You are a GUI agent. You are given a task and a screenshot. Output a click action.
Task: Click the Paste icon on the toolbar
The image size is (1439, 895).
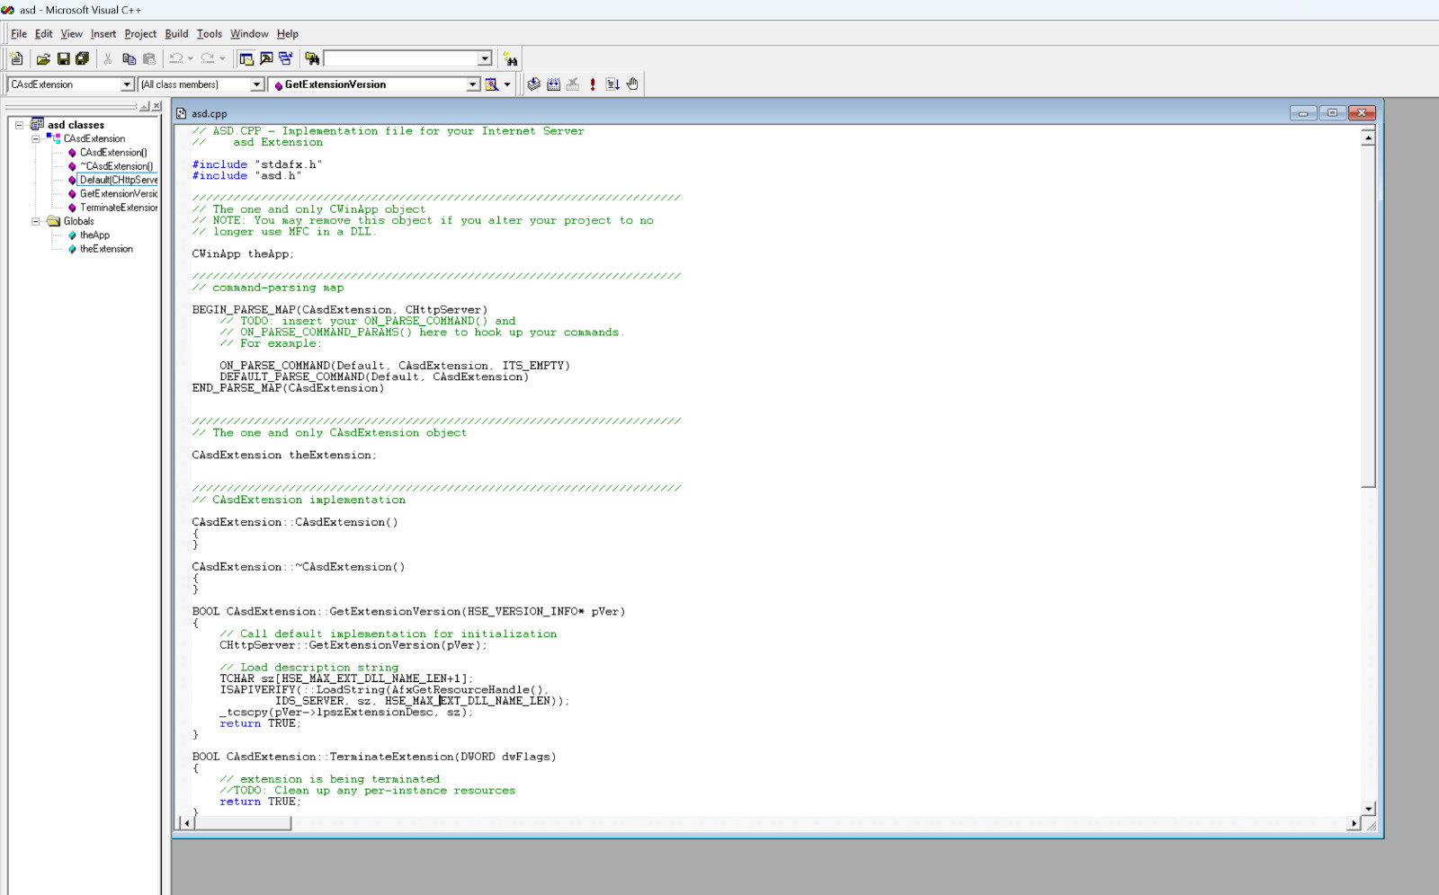point(148,58)
